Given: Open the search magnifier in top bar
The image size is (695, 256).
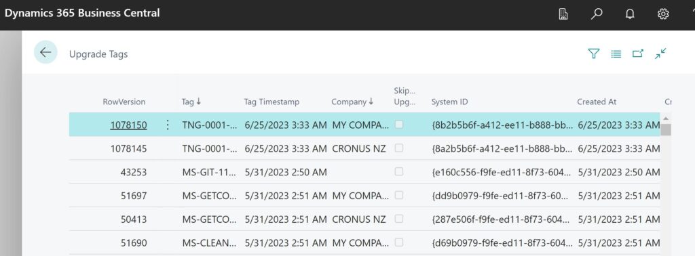Looking at the screenshot, I should tap(596, 14).
